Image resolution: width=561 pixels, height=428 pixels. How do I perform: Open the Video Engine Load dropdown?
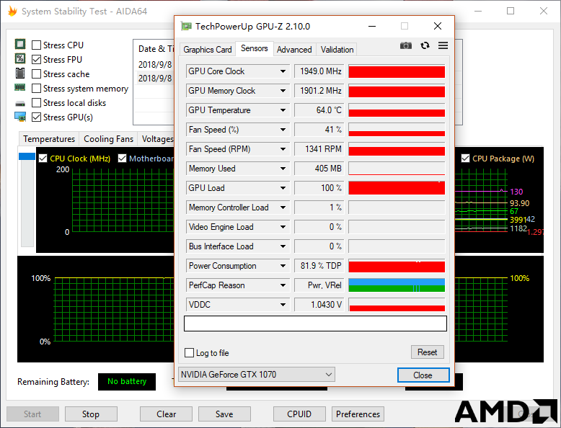[283, 227]
